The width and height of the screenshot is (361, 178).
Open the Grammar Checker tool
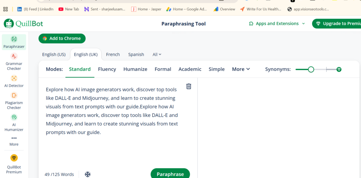[x=14, y=61]
